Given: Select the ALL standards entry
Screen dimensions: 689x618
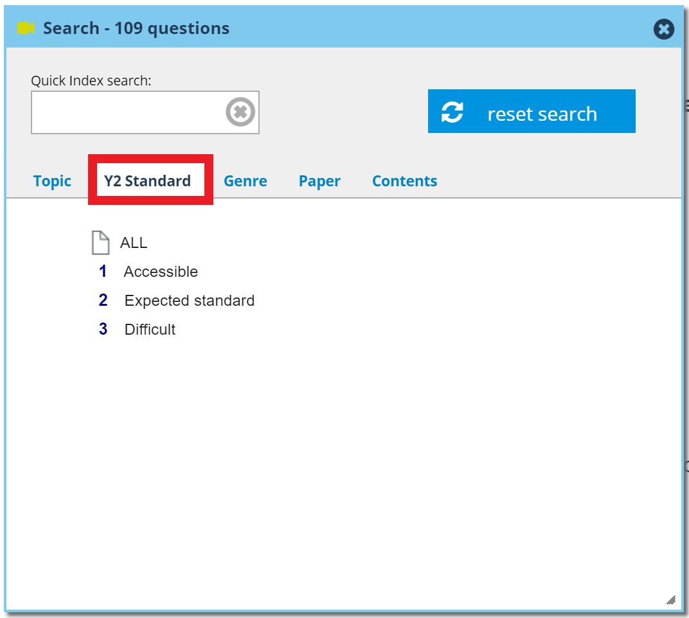Looking at the screenshot, I should click(134, 243).
